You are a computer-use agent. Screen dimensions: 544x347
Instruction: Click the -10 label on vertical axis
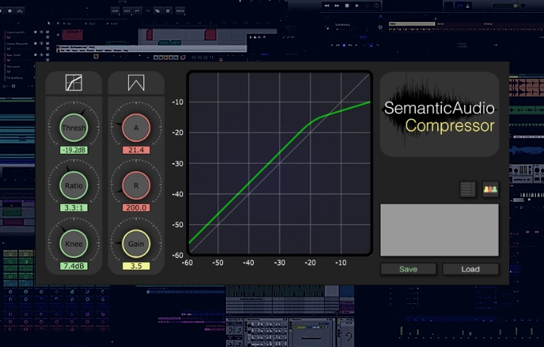178,102
